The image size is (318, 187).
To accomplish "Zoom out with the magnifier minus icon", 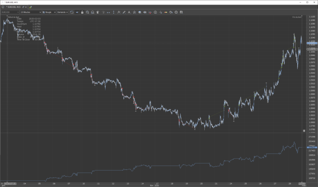I will [93, 12].
